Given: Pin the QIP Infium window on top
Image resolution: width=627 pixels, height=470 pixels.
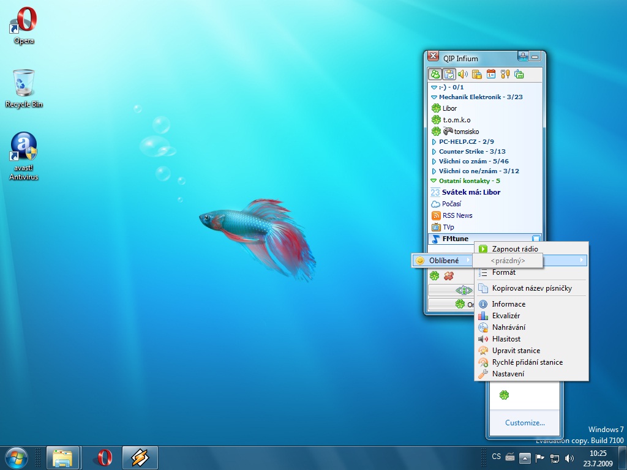Looking at the screenshot, I should pyautogui.click(x=523, y=57).
